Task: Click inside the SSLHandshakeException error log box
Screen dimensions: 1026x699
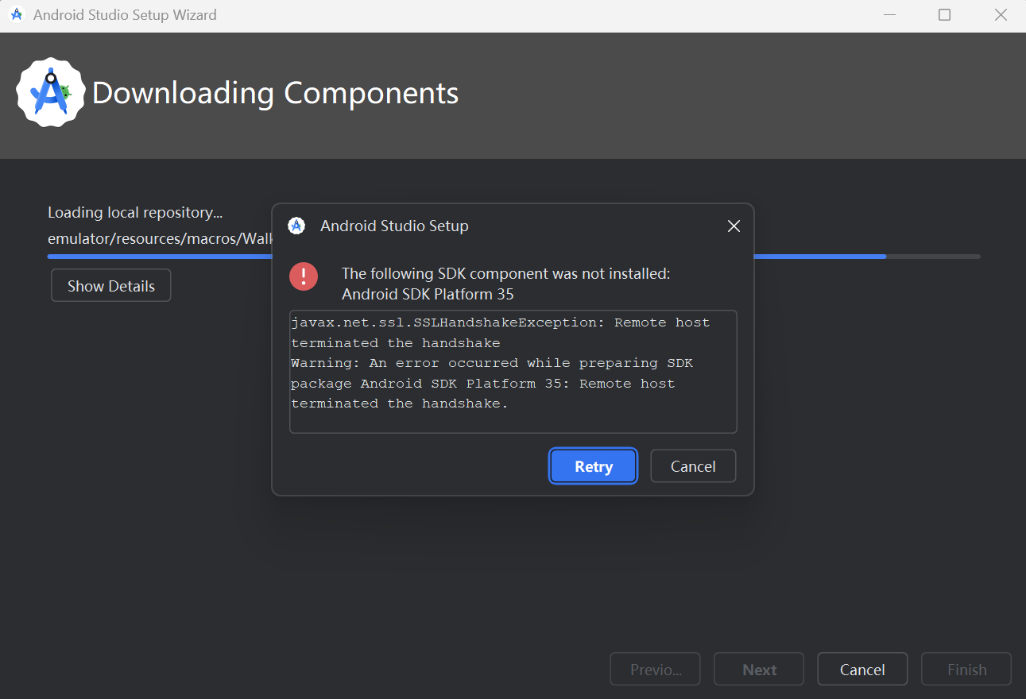Action: coord(513,371)
